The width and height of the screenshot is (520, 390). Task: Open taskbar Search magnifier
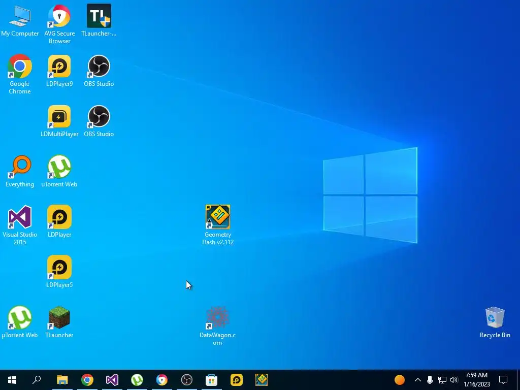[x=37, y=380]
